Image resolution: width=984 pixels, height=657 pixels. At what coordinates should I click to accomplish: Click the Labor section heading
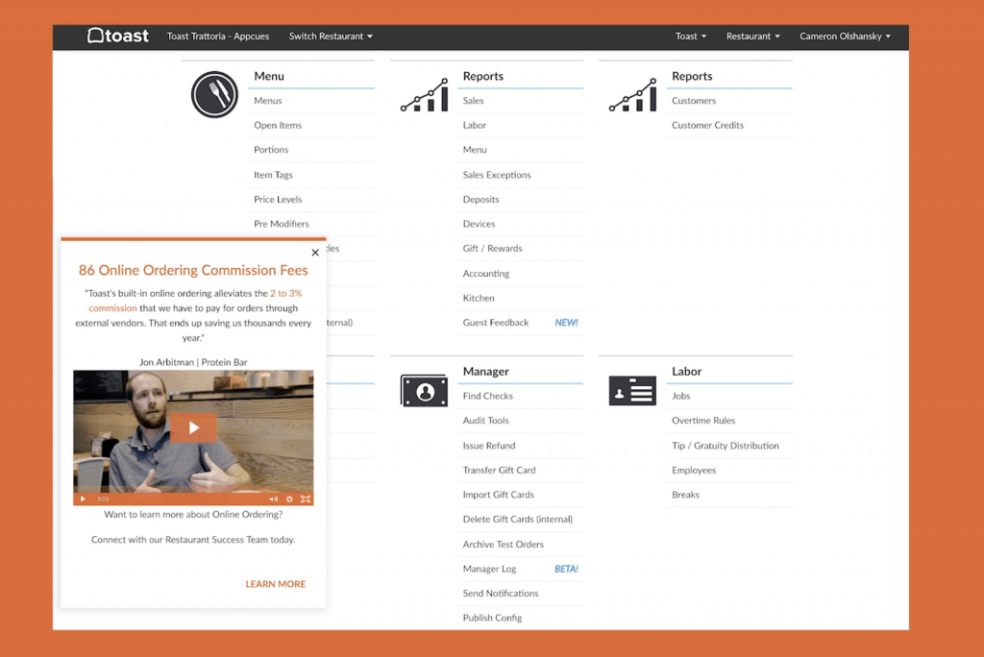[x=686, y=372]
